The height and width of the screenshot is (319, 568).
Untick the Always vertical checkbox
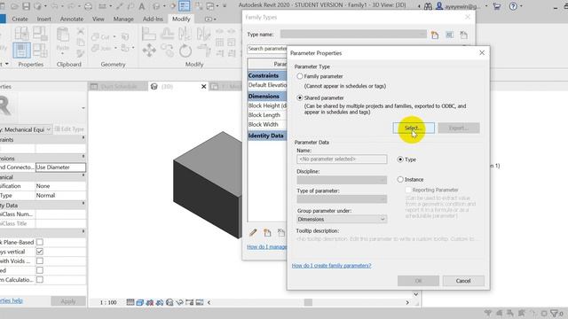[x=40, y=252]
